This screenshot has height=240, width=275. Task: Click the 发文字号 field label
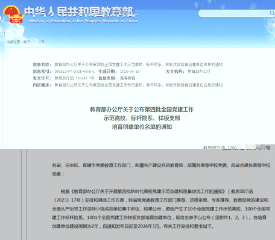(42, 78)
